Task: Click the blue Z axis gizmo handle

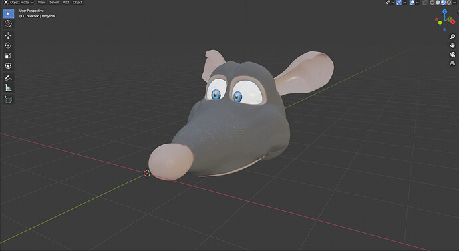Action: click(444, 12)
